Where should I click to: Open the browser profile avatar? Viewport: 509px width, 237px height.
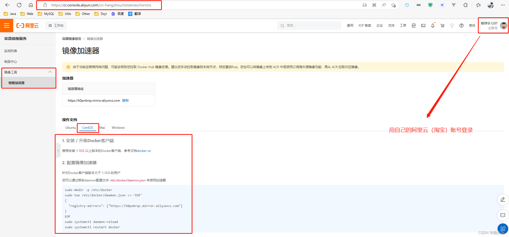(491, 5)
